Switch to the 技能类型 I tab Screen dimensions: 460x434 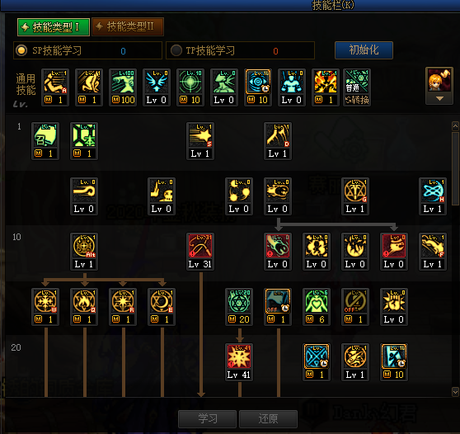pos(54,27)
